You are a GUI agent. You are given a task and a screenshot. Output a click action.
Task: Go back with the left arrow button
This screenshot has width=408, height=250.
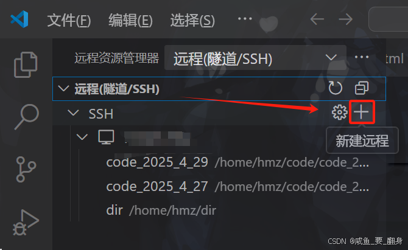pyautogui.click(x=317, y=19)
